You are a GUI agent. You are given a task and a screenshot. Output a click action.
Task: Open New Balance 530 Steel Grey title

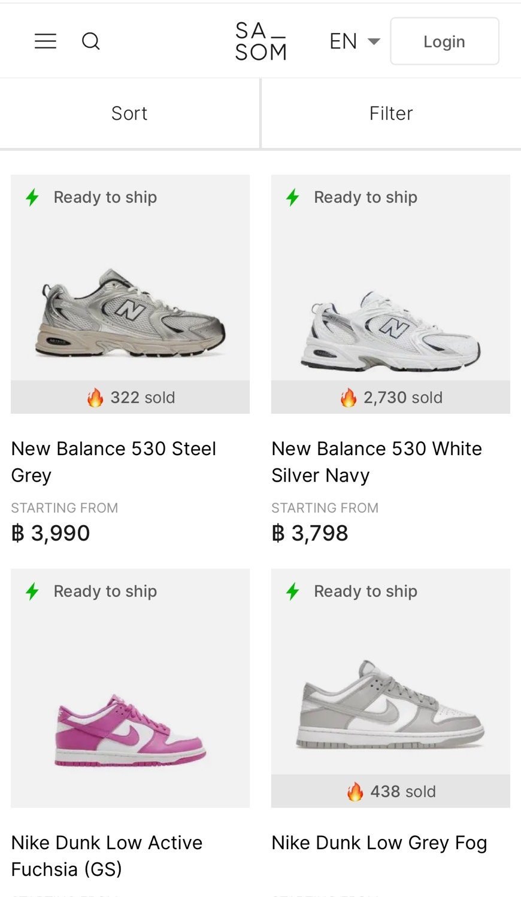click(114, 461)
